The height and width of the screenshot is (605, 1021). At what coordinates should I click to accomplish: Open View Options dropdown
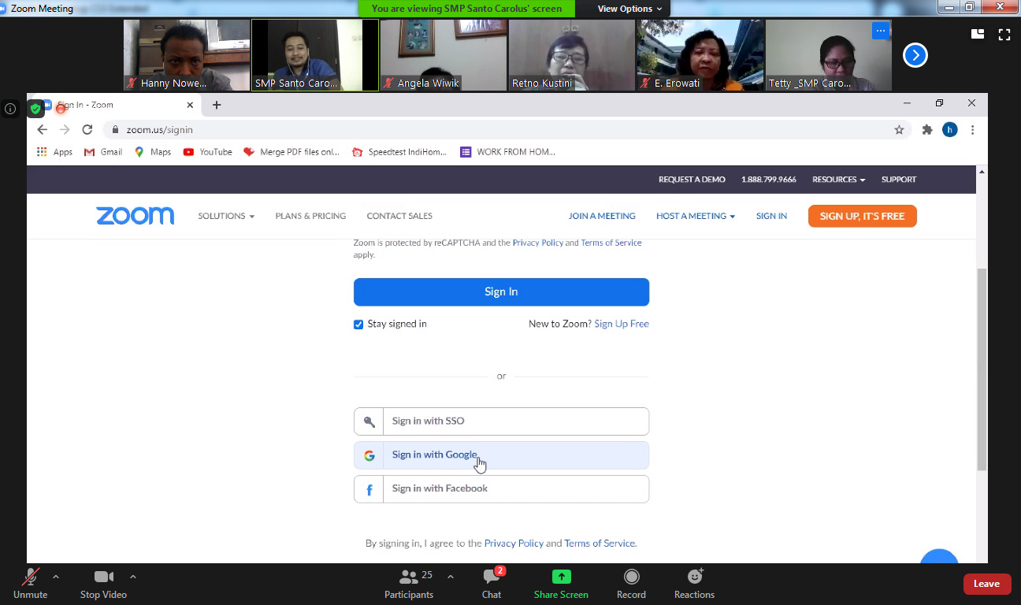pos(629,9)
